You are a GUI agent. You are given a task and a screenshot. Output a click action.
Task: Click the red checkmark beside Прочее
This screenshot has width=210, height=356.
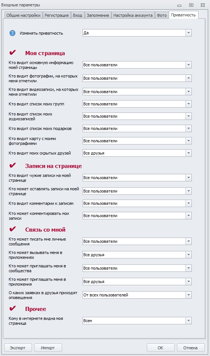tap(13, 308)
